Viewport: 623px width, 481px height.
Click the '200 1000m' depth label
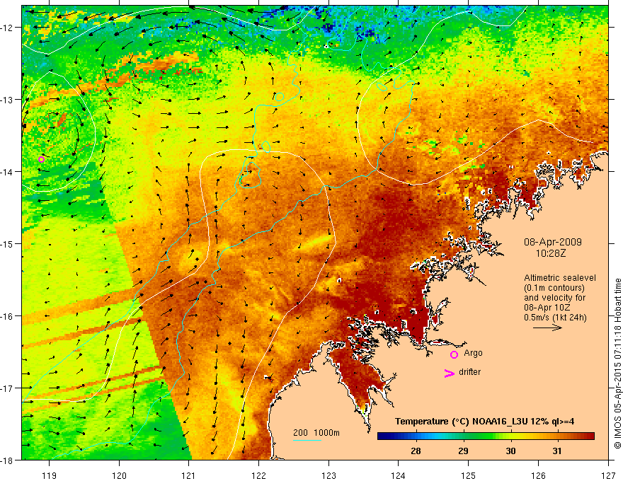tap(316, 433)
